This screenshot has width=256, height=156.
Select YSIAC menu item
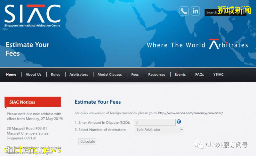pyautogui.click(x=219, y=74)
